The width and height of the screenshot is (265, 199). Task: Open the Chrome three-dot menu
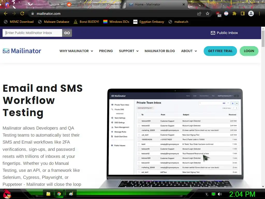point(259,13)
